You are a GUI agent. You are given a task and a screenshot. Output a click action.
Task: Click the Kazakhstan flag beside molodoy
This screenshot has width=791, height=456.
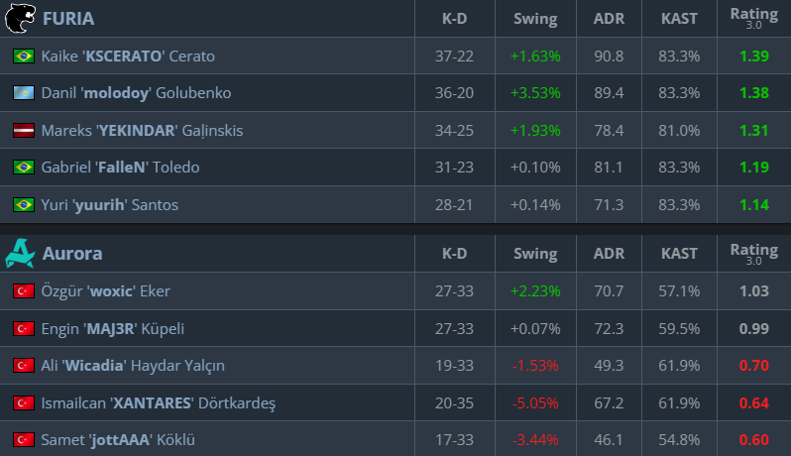click(x=23, y=93)
